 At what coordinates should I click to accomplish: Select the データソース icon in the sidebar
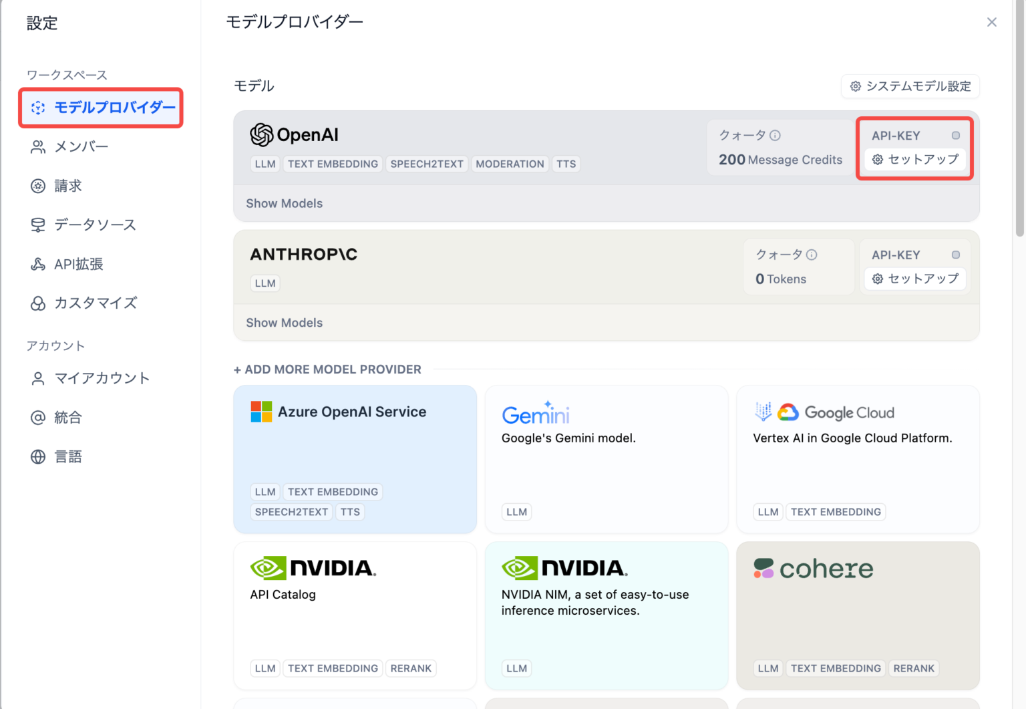[38, 225]
